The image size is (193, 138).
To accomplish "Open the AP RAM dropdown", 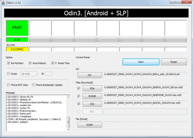I will coord(29,74).
